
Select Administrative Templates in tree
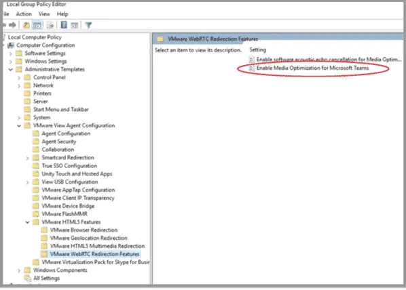54,69
